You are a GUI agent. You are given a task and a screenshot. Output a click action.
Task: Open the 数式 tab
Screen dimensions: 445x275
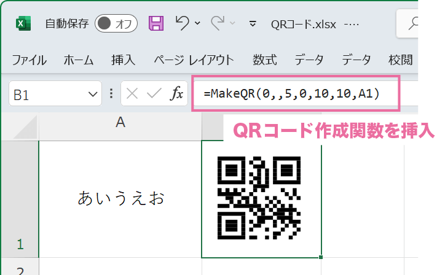point(265,60)
